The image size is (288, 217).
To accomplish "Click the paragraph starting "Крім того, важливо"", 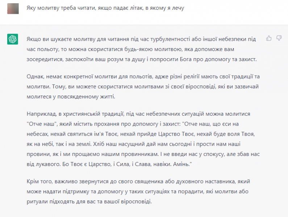I will click(145, 191).
